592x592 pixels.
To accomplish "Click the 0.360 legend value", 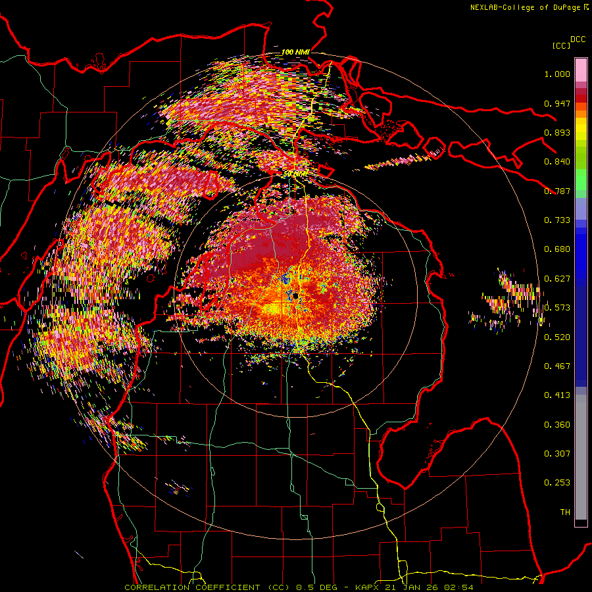I will [x=557, y=425].
